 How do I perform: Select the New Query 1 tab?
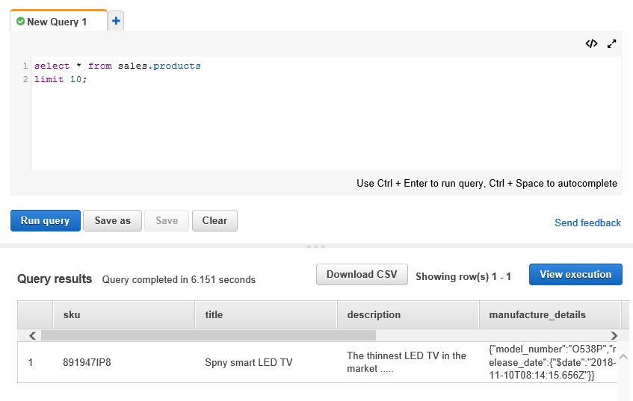click(58, 21)
